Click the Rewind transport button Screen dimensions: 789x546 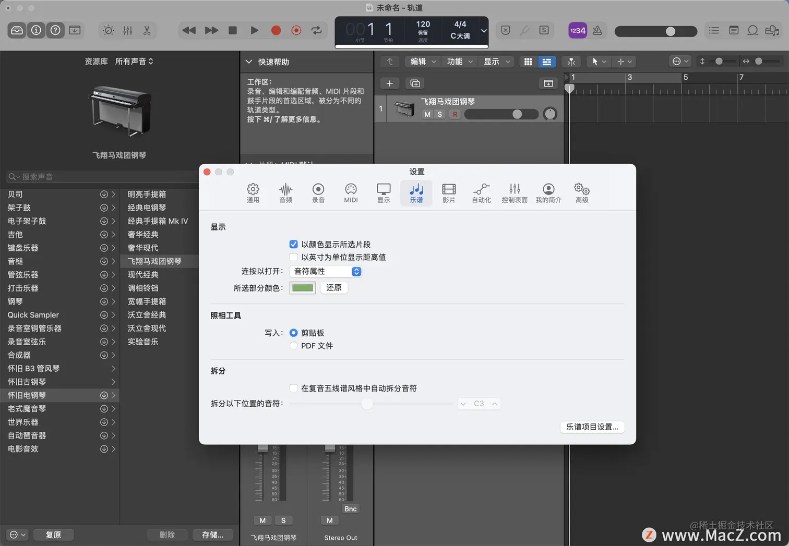pyautogui.click(x=189, y=30)
